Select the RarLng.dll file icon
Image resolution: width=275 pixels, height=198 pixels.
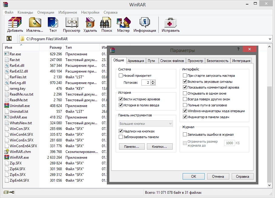[x=7, y=83]
